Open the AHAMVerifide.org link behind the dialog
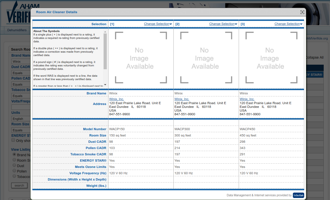Screen dimensions: 330x200 coord(317,39)
